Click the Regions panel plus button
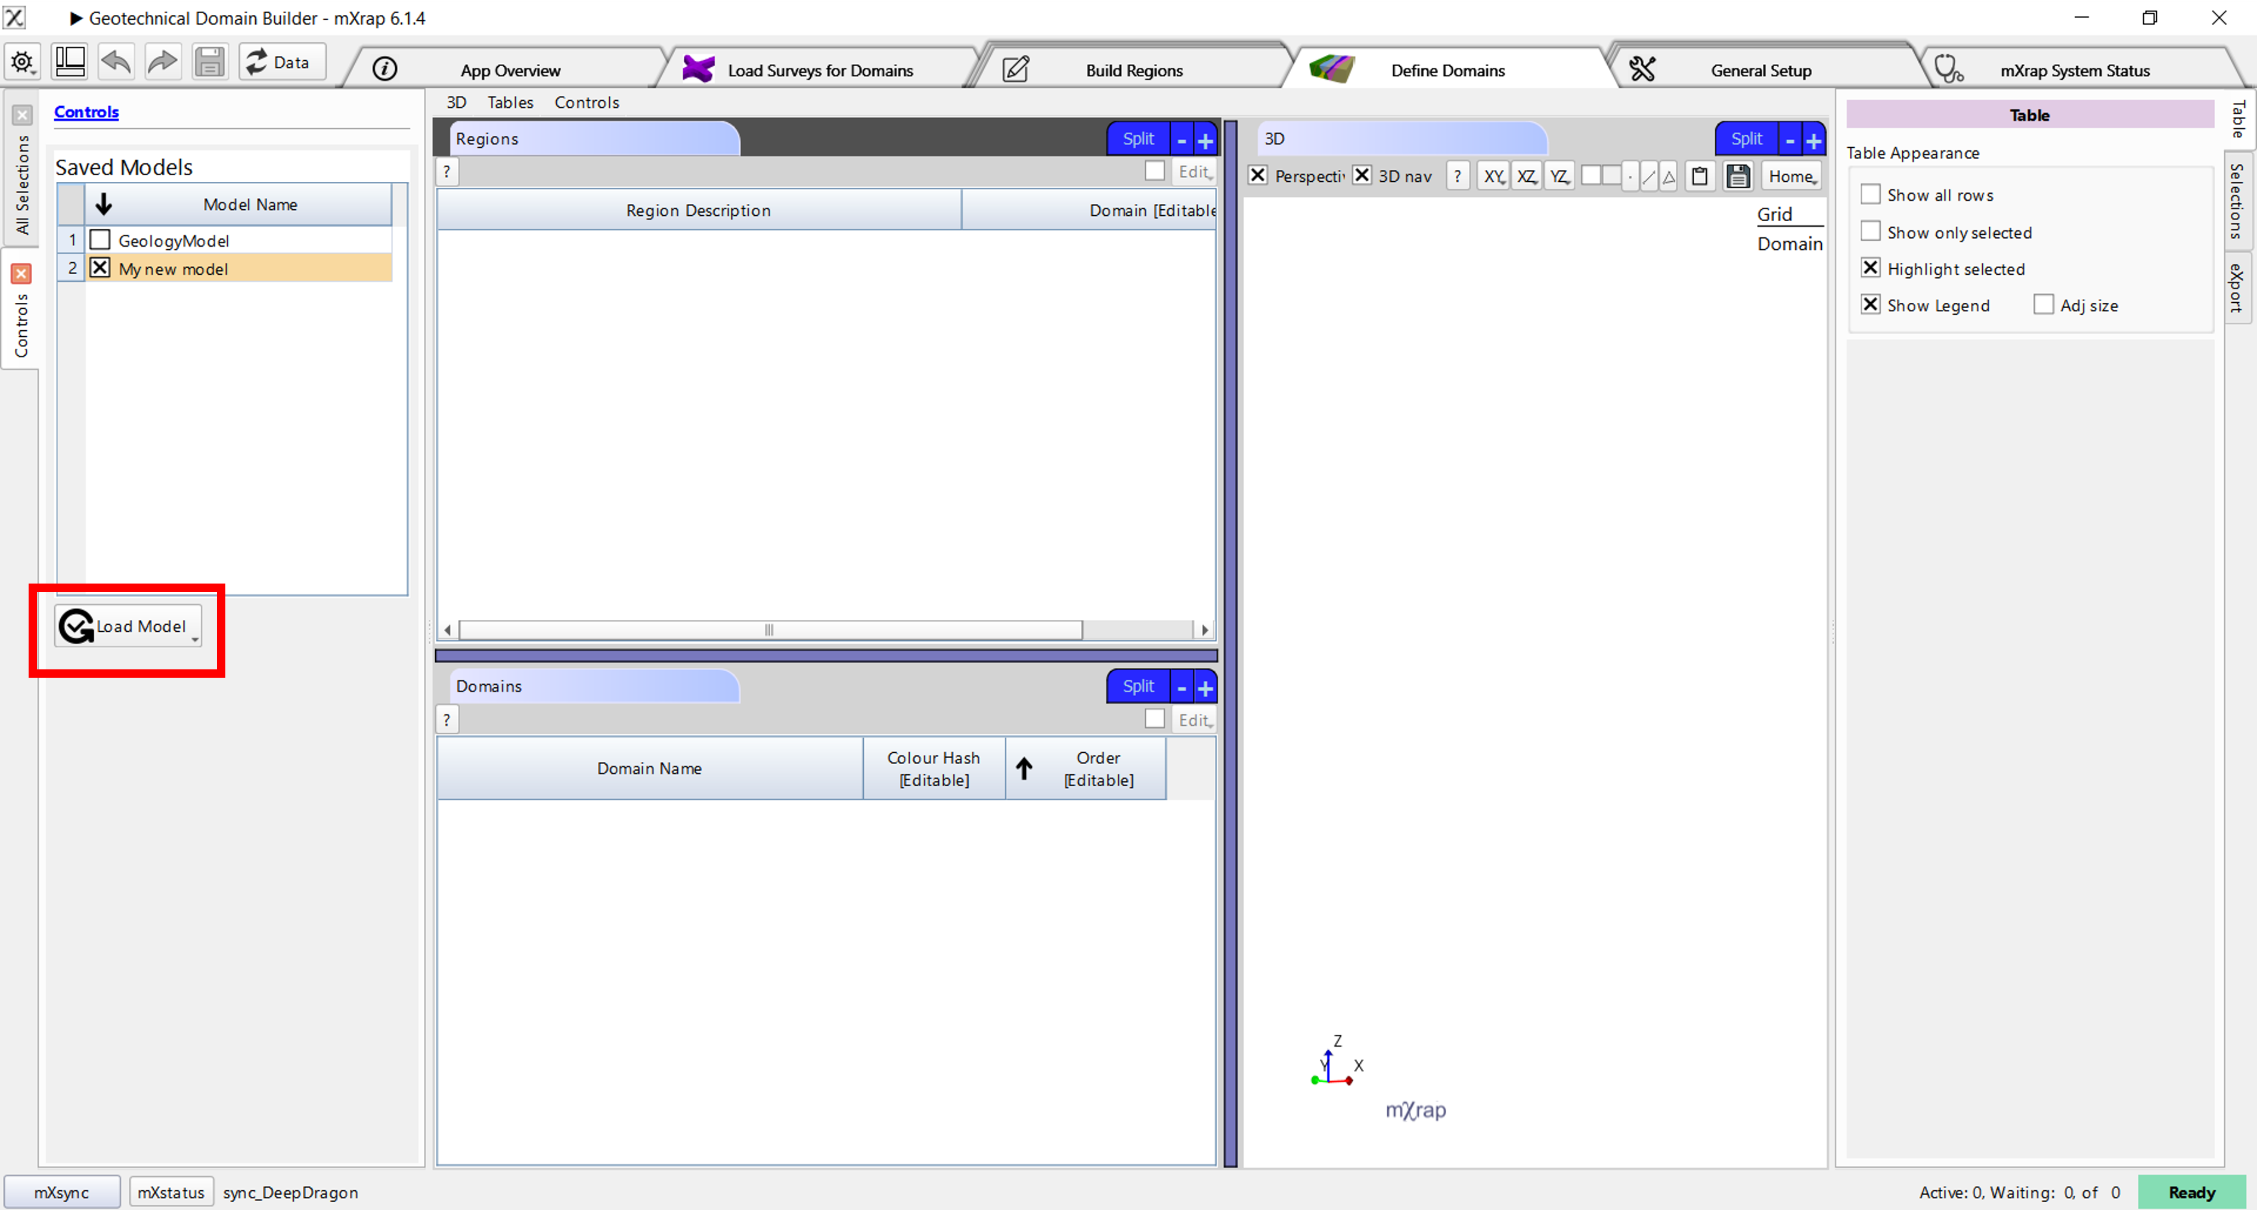The height and width of the screenshot is (1210, 2257). coord(1205,139)
